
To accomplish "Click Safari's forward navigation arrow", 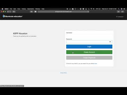I will point(10,12).
